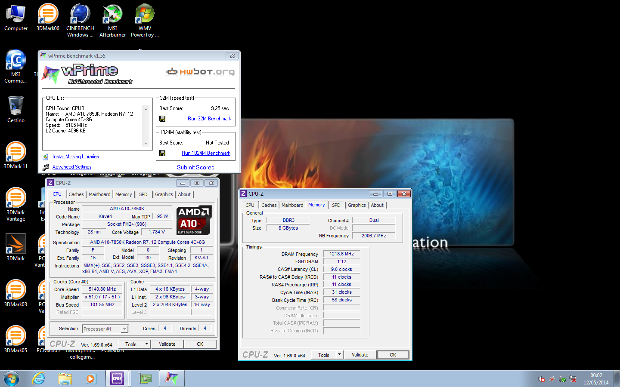
Task: Select the Graphics tab in the CPU-Z CPU window
Action: (164, 194)
